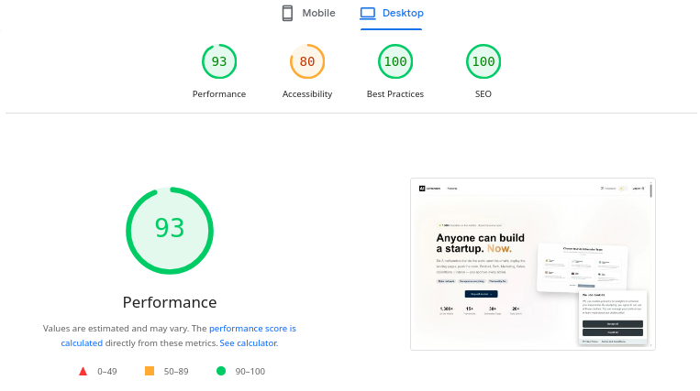Click the SEO label

(483, 94)
